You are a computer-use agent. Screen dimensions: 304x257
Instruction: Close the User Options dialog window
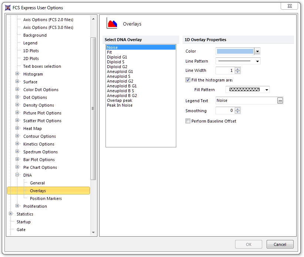[x=289, y=6]
